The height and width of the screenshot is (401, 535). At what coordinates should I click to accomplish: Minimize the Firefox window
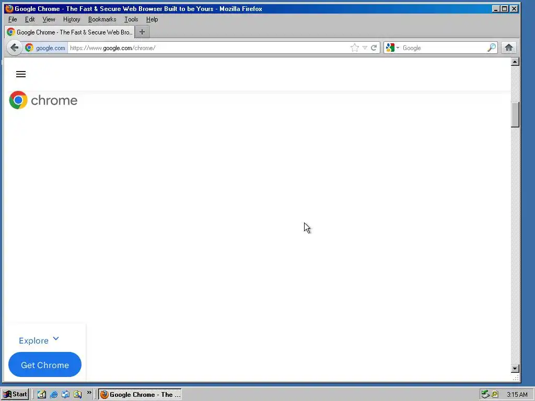pyautogui.click(x=496, y=8)
